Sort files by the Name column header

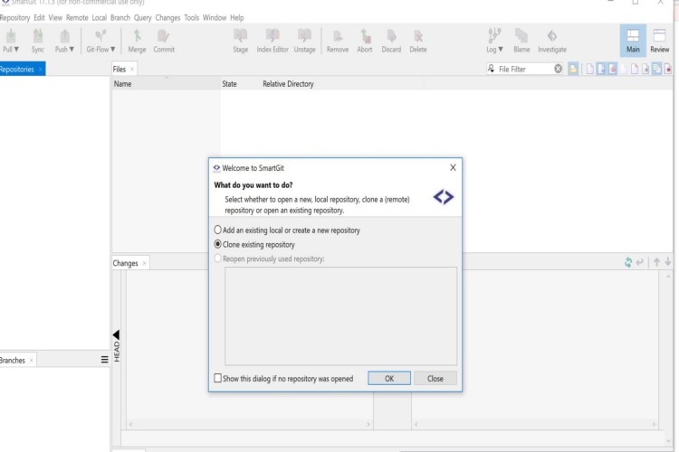click(167, 84)
